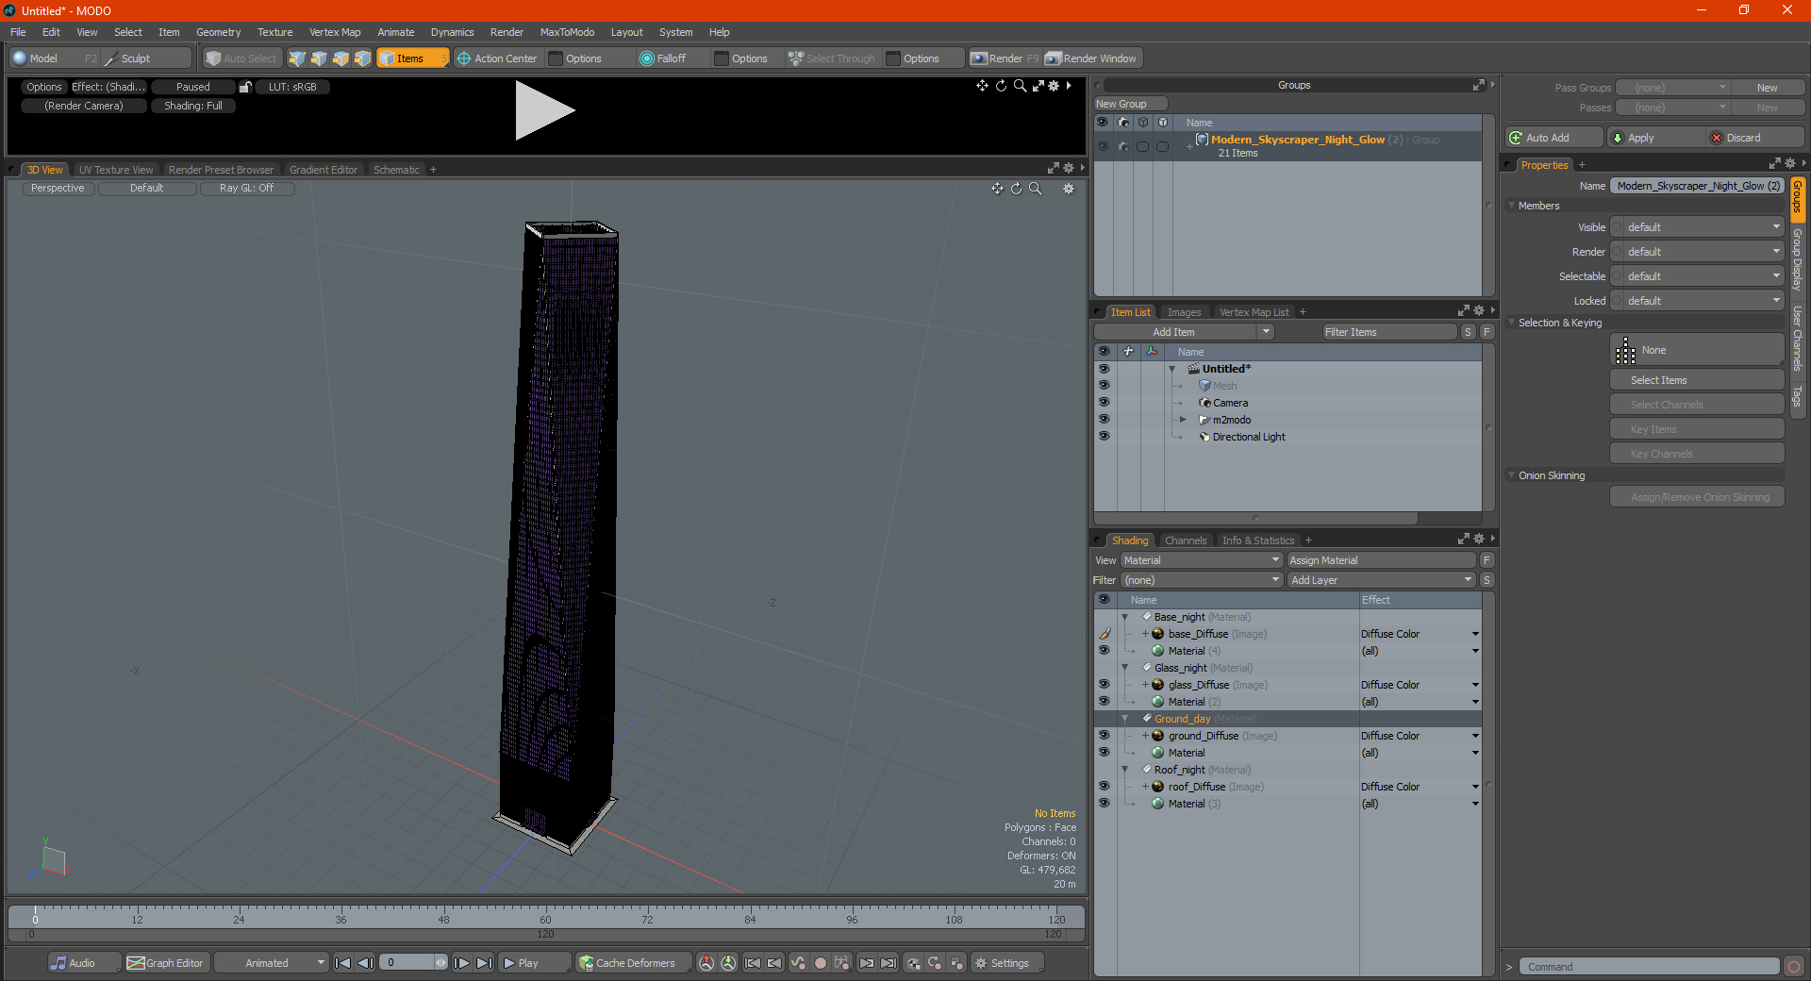Switch to Polygons selection mode icon
The image size is (1811, 981).
(x=341, y=58)
